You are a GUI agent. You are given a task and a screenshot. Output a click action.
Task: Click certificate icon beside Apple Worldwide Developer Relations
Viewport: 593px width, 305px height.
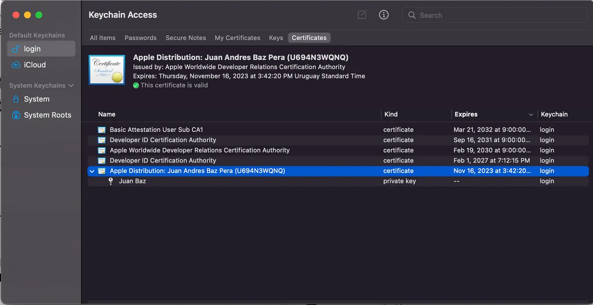click(x=102, y=150)
